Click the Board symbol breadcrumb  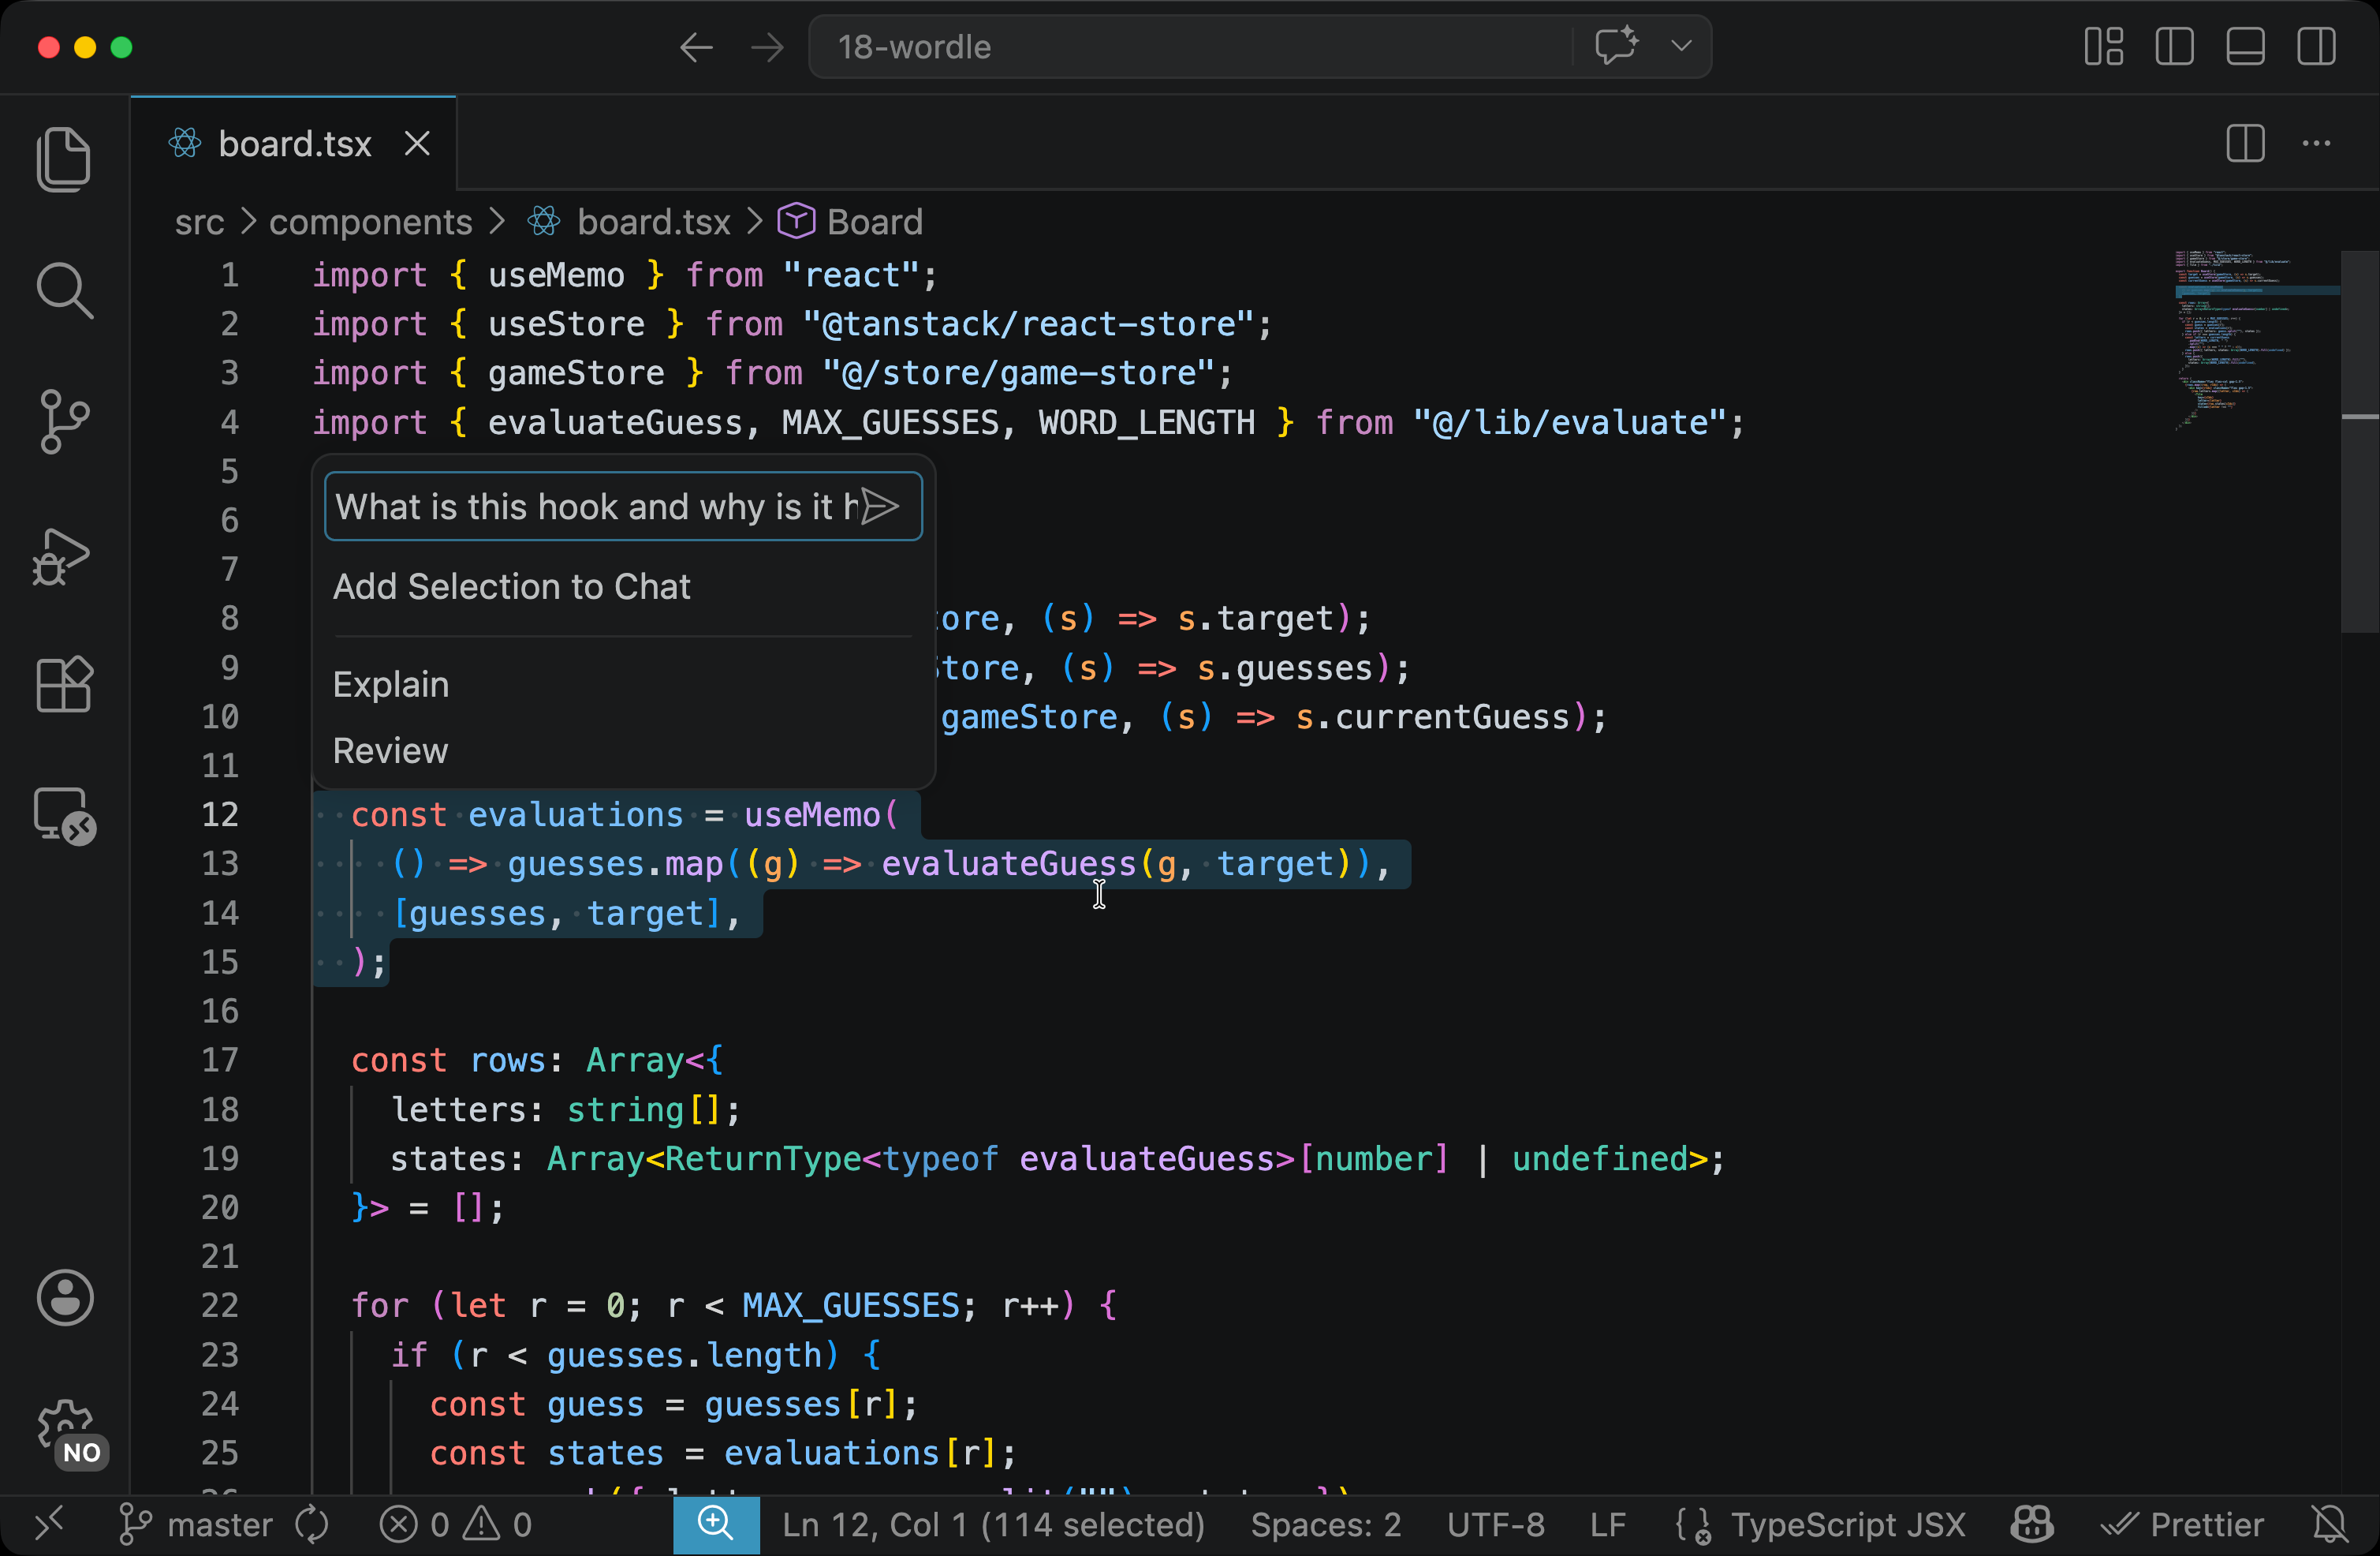(874, 223)
